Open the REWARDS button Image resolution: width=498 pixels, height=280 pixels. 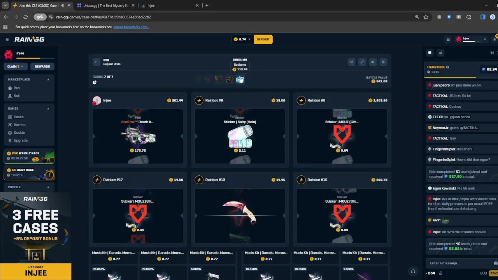point(42,66)
